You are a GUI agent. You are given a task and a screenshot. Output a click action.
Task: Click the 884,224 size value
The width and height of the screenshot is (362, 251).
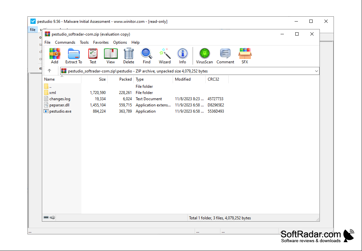99,111
